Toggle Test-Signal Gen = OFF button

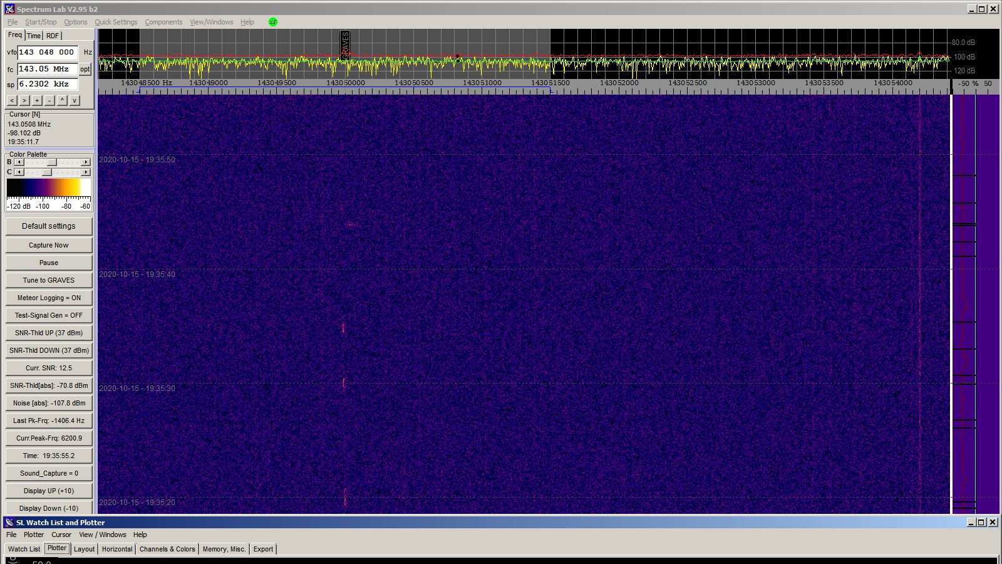(x=49, y=315)
